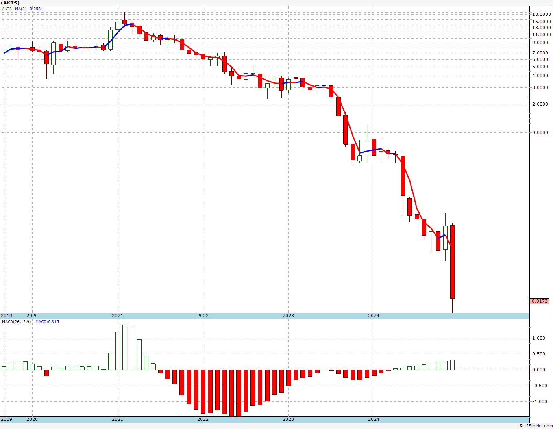
Task: Click the 13.0000 price axis label
Action: click(541, 28)
